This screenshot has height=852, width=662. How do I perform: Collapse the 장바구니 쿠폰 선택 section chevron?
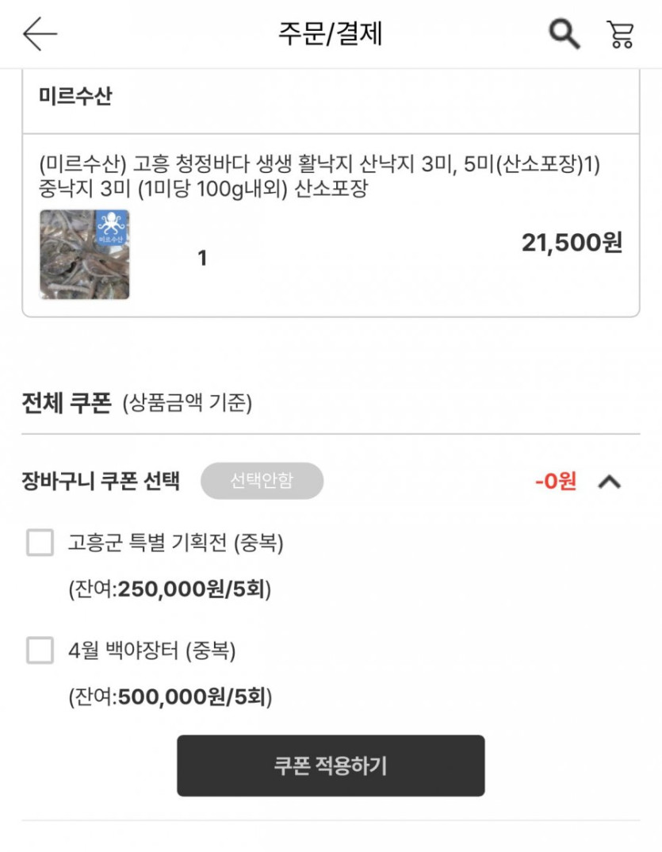(609, 481)
